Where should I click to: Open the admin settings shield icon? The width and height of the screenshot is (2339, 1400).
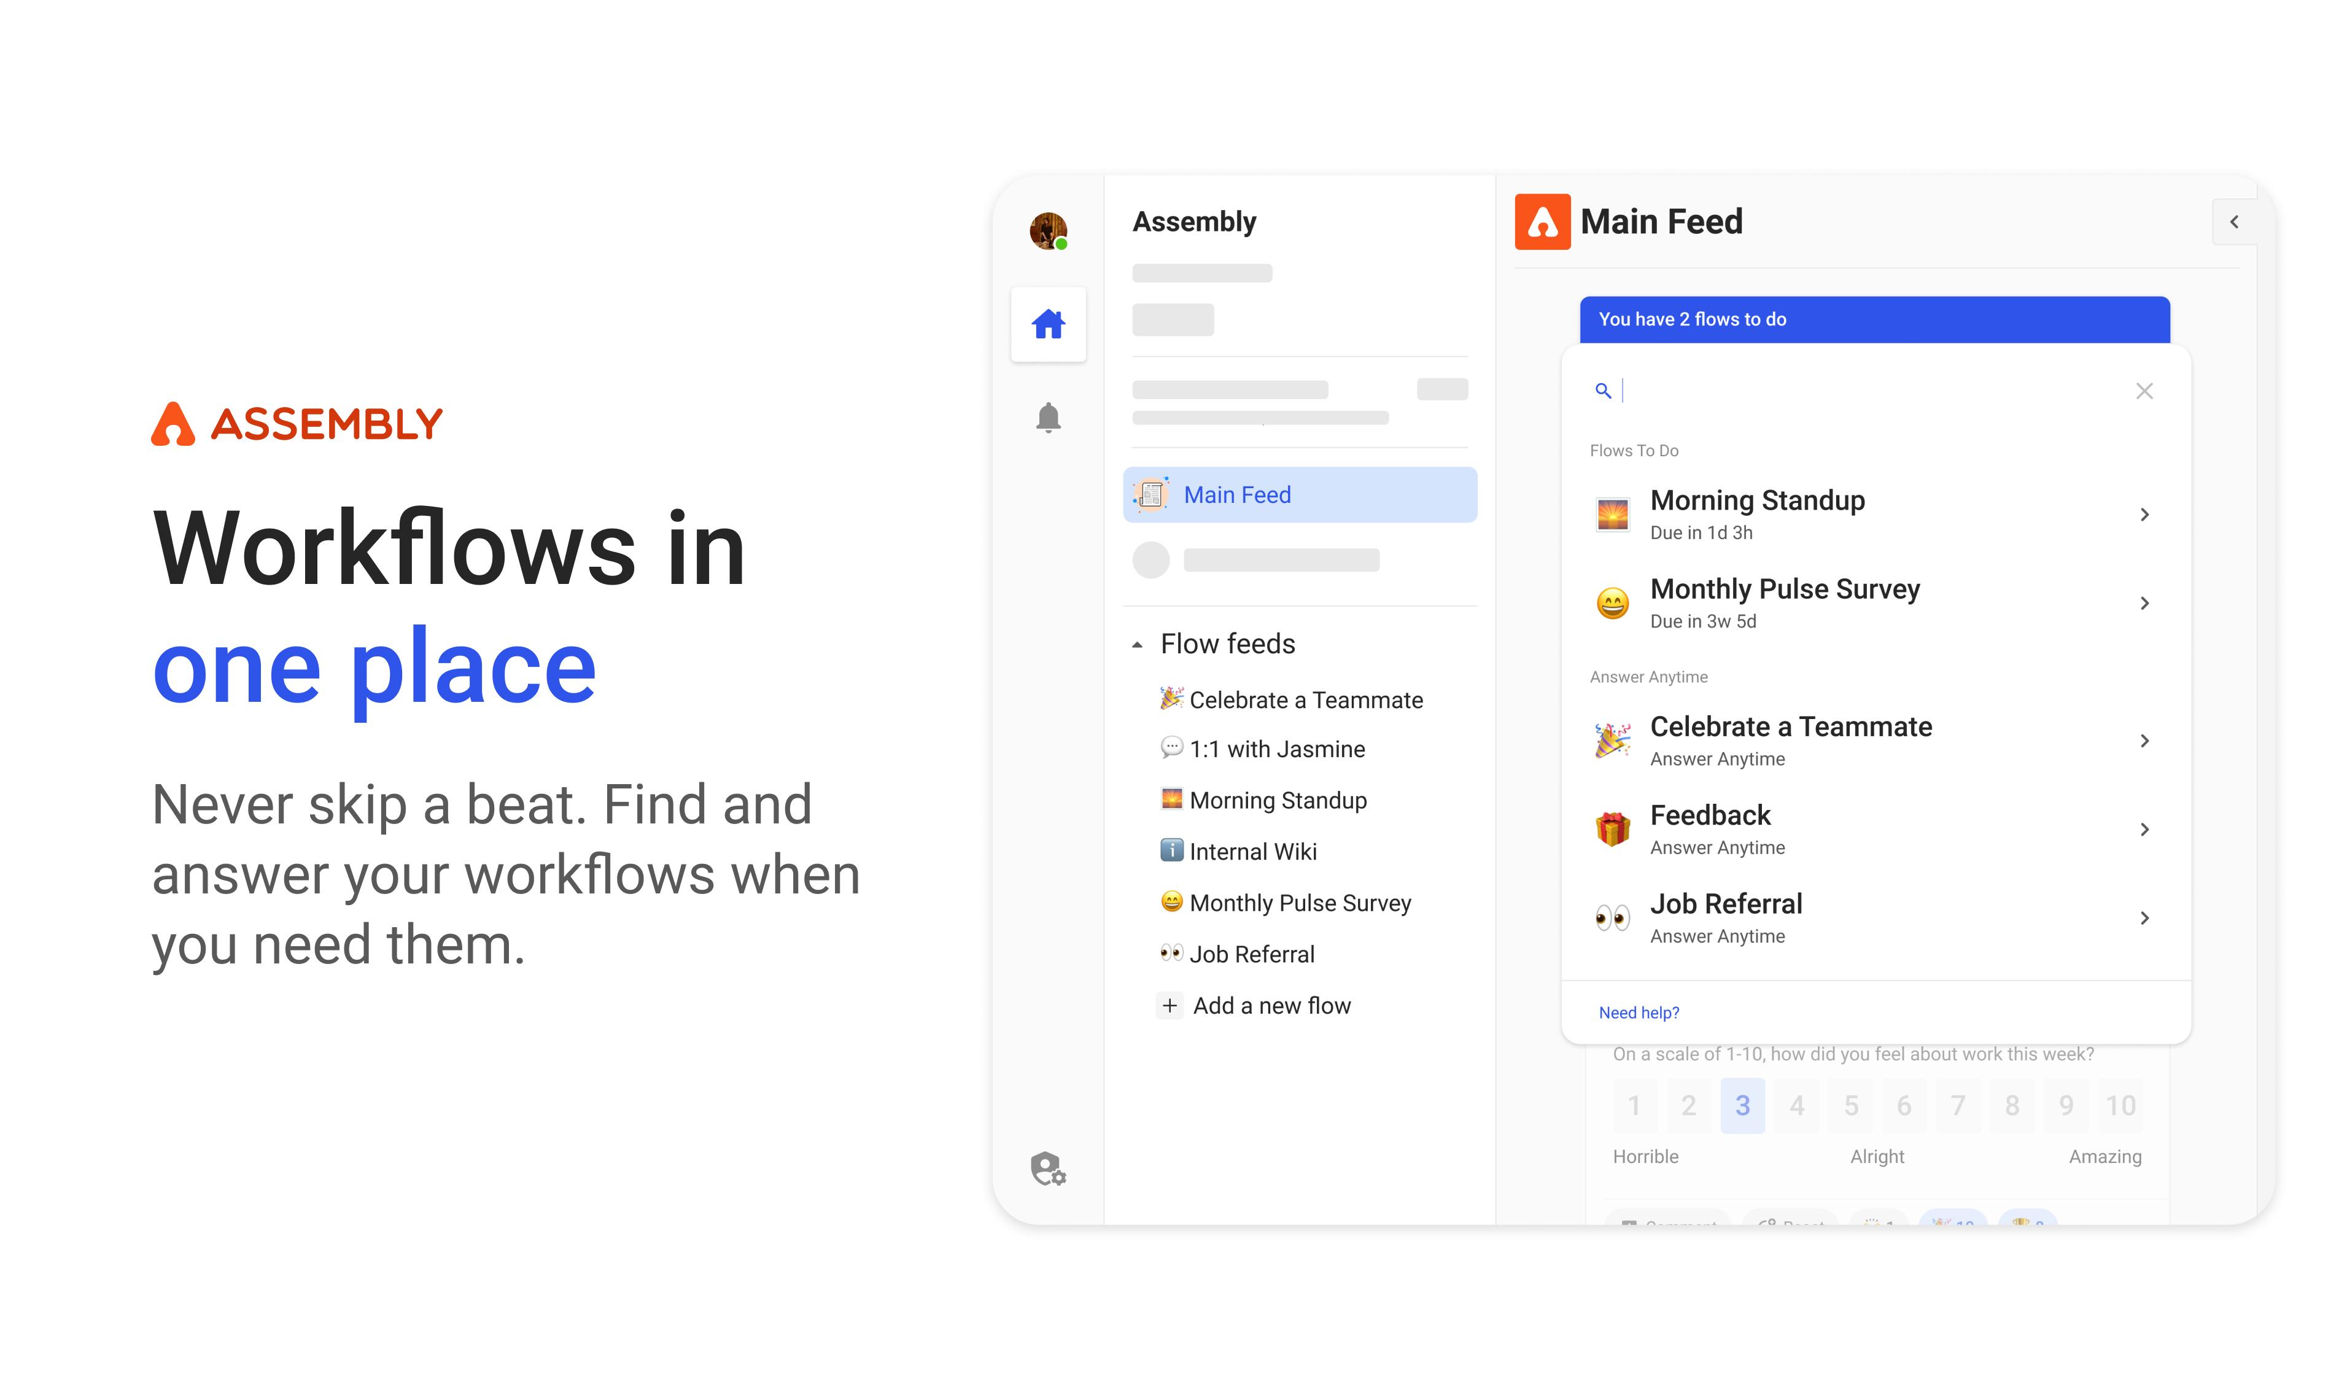[x=1048, y=1169]
